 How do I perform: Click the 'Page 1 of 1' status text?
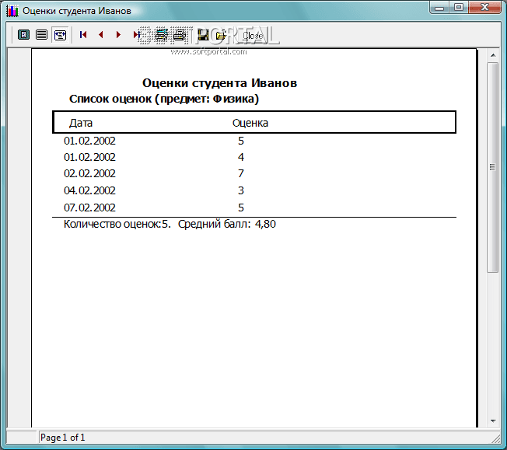click(x=62, y=438)
